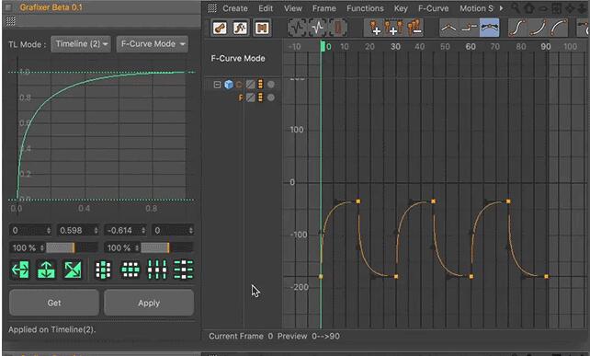Click stepper on left 100 % field

point(41,247)
